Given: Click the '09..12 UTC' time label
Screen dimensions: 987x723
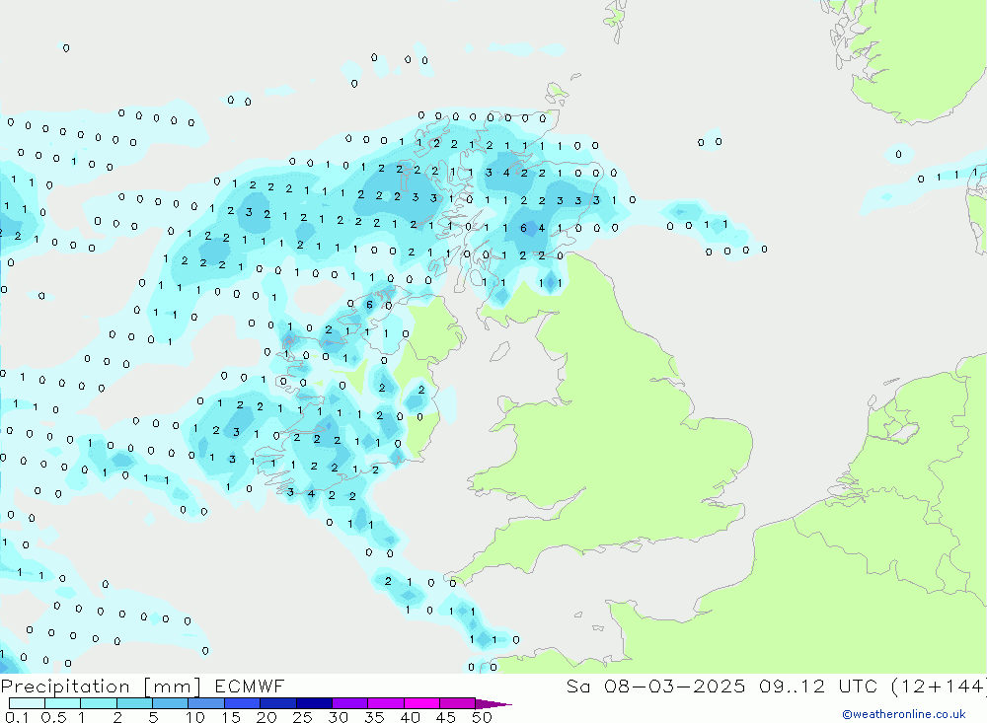Looking at the screenshot, I should point(818,686).
